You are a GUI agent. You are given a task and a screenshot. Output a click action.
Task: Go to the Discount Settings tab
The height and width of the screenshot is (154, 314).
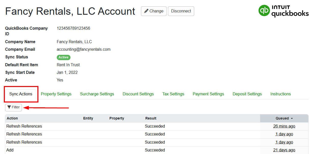tap(138, 94)
